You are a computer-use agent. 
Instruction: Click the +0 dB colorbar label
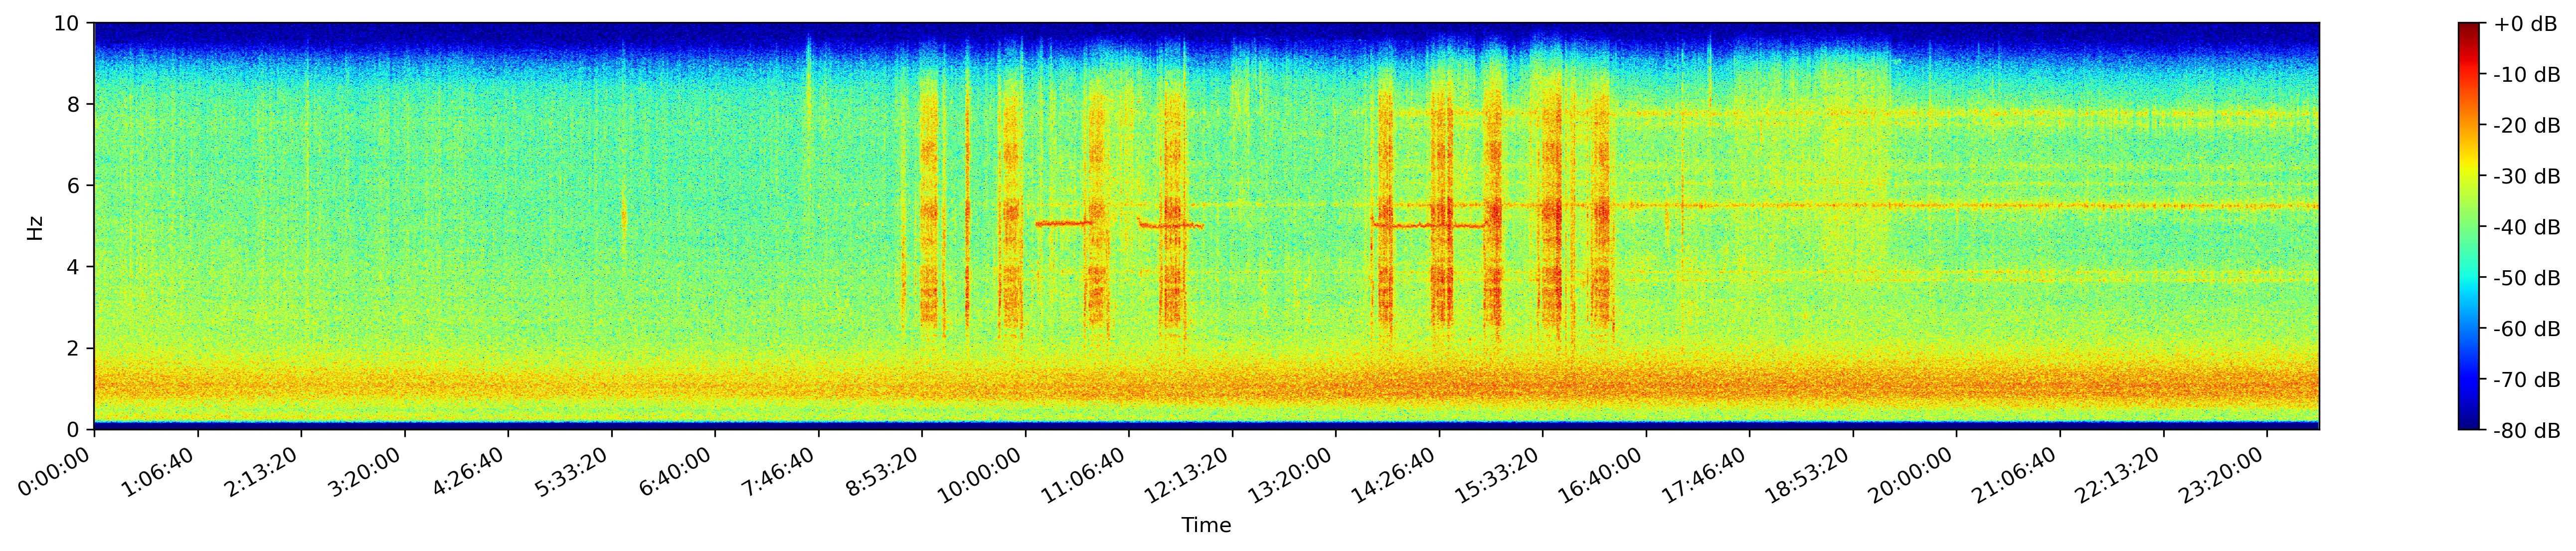pos(2525,24)
